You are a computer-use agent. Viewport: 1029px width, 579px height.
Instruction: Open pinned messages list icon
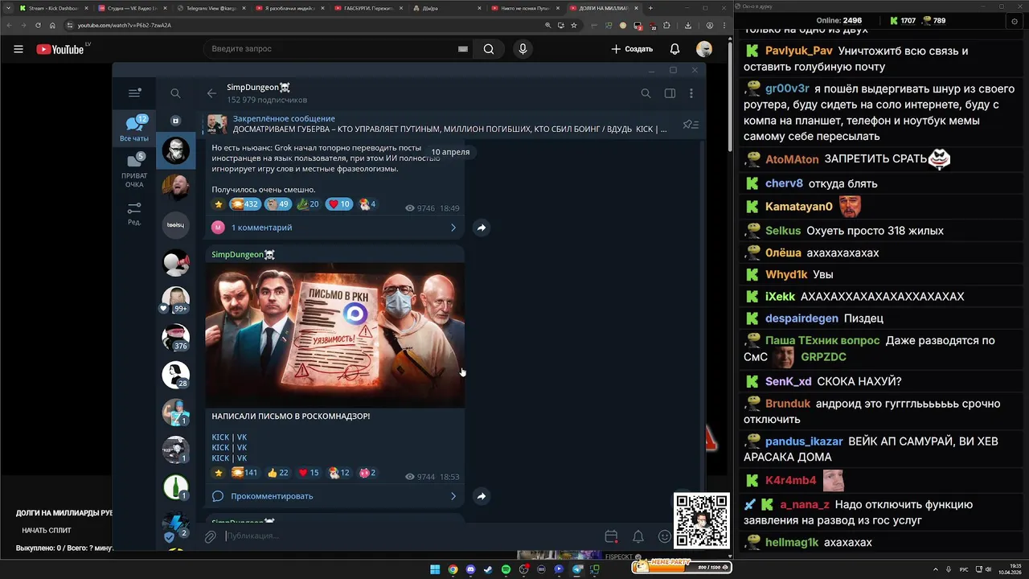coord(690,125)
